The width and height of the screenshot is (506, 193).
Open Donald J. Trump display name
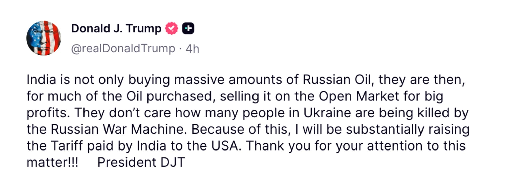[x=116, y=28]
